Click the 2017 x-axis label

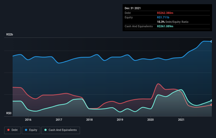coord(59,120)
